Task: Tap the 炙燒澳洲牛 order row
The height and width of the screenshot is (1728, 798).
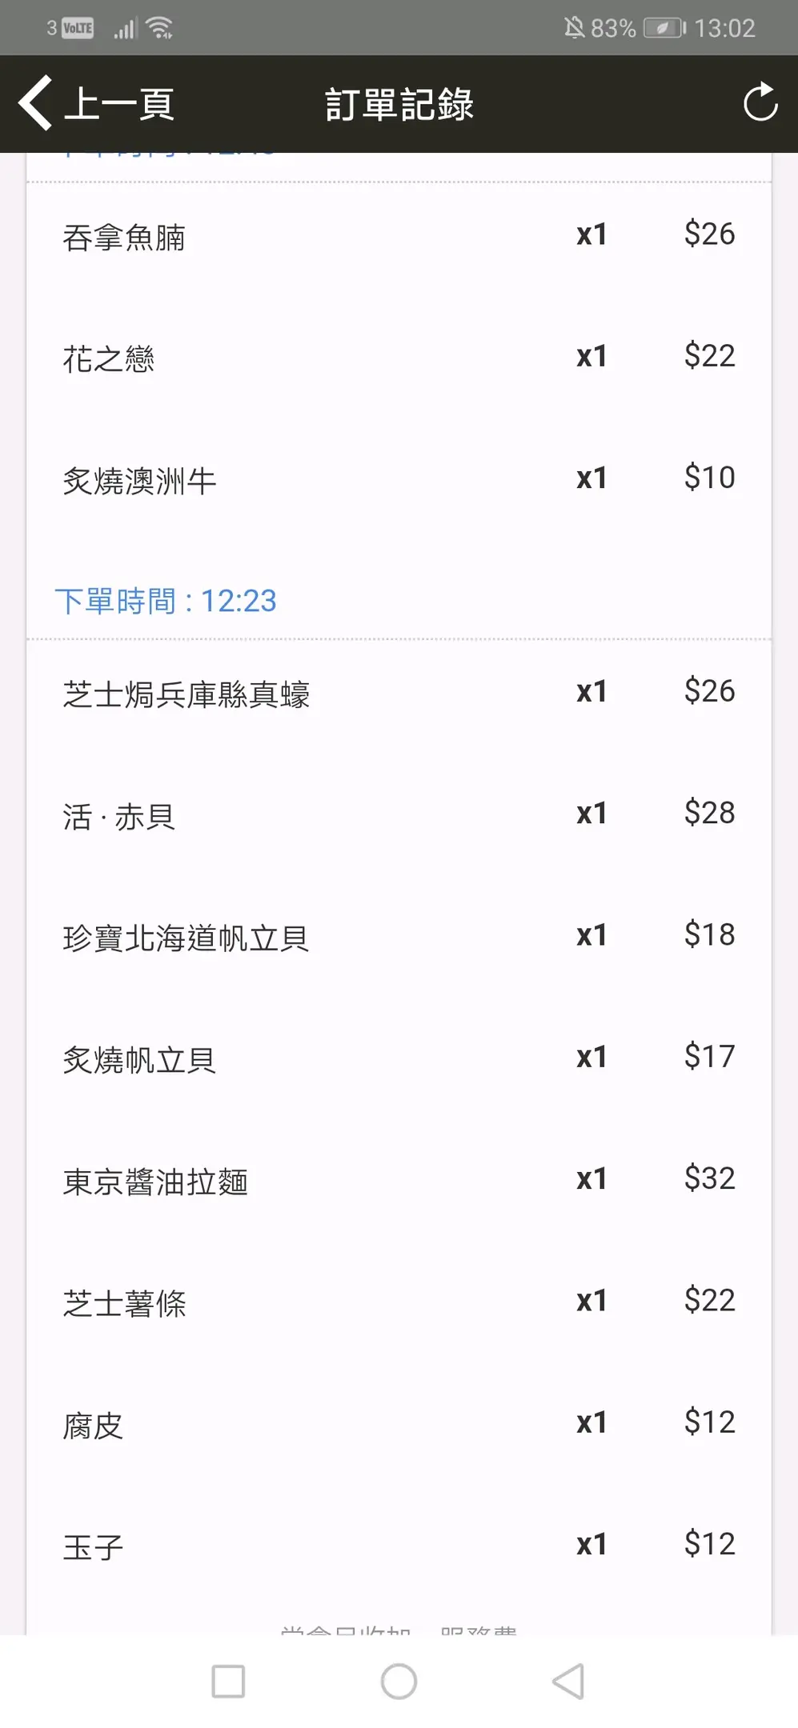Action: point(140,481)
